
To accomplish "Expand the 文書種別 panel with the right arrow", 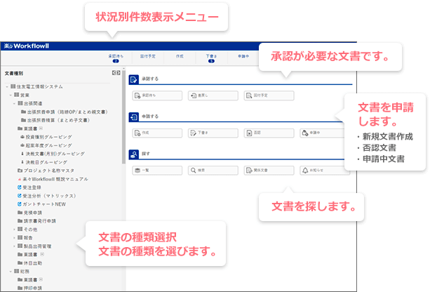I will 118,73.
